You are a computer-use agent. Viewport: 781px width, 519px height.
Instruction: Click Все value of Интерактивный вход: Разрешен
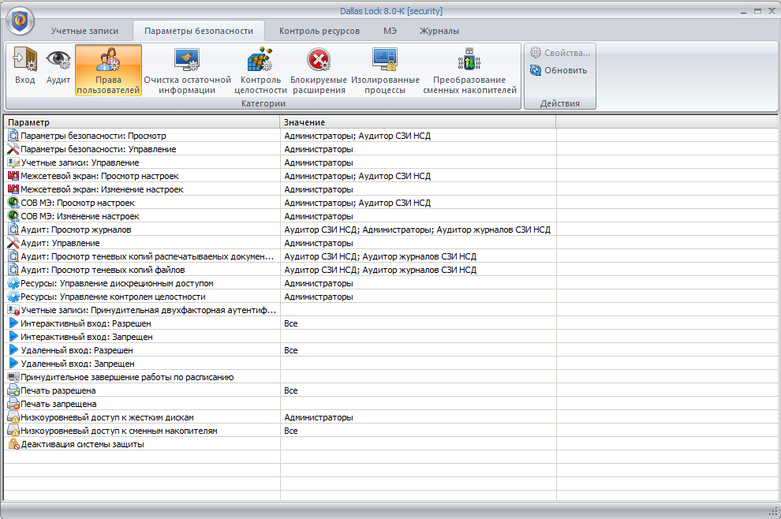pos(291,323)
